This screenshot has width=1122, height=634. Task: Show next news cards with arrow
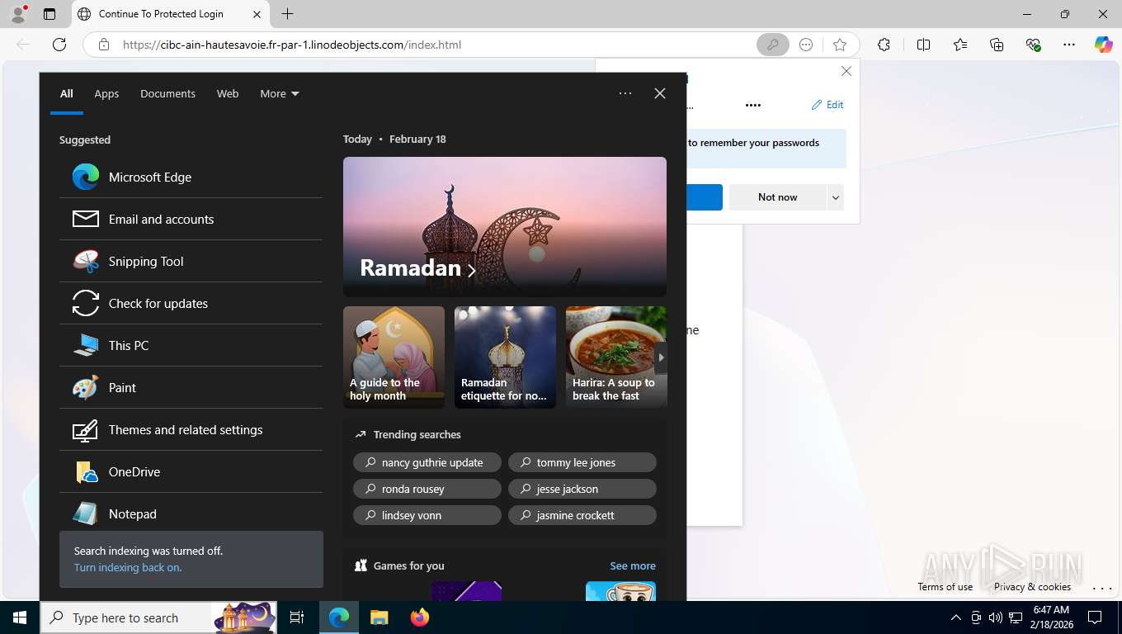[660, 357]
